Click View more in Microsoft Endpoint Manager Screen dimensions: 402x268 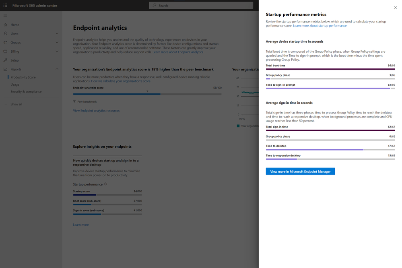(x=300, y=171)
